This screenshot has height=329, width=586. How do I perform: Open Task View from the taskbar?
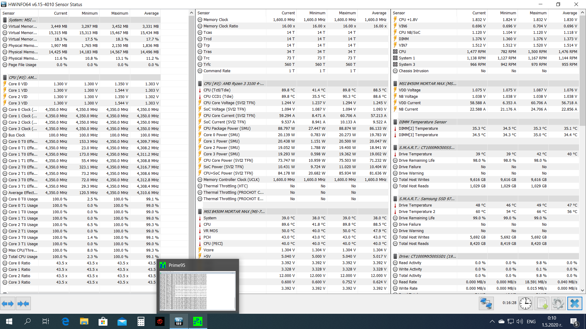(x=46, y=321)
